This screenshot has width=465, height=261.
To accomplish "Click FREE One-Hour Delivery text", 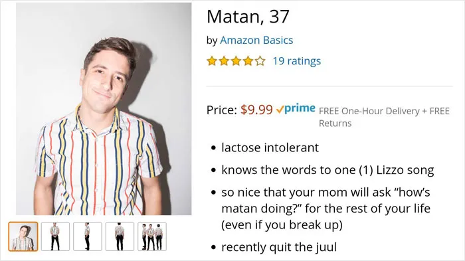I will pos(369,111).
